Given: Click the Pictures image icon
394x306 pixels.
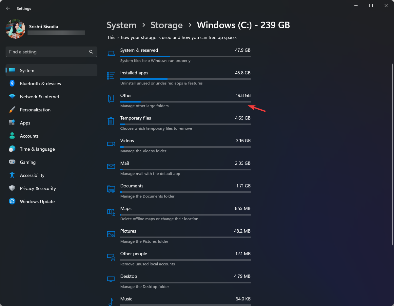Looking at the screenshot, I should [x=111, y=234].
